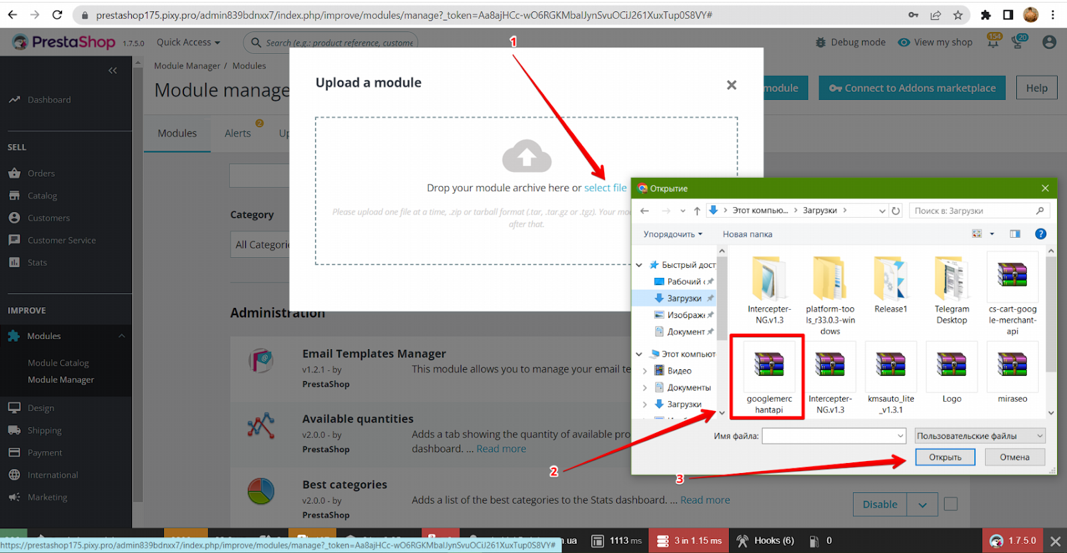Click the PrestaShop search field

(x=331, y=43)
